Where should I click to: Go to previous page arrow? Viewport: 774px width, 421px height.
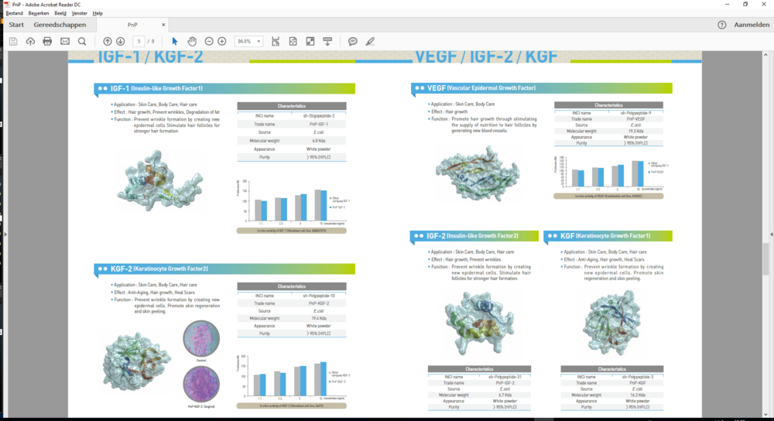pyautogui.click(x=107, y=42)
